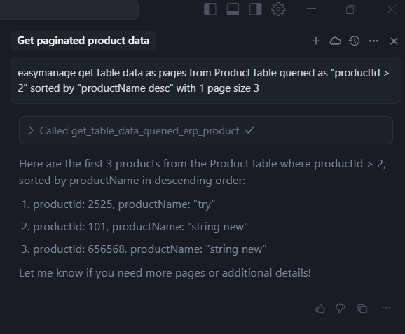Click Called get_table_data_queried_erp_product text
This screenshot has width=405, height=334.
pyautogui.click(x=139, y=131)
